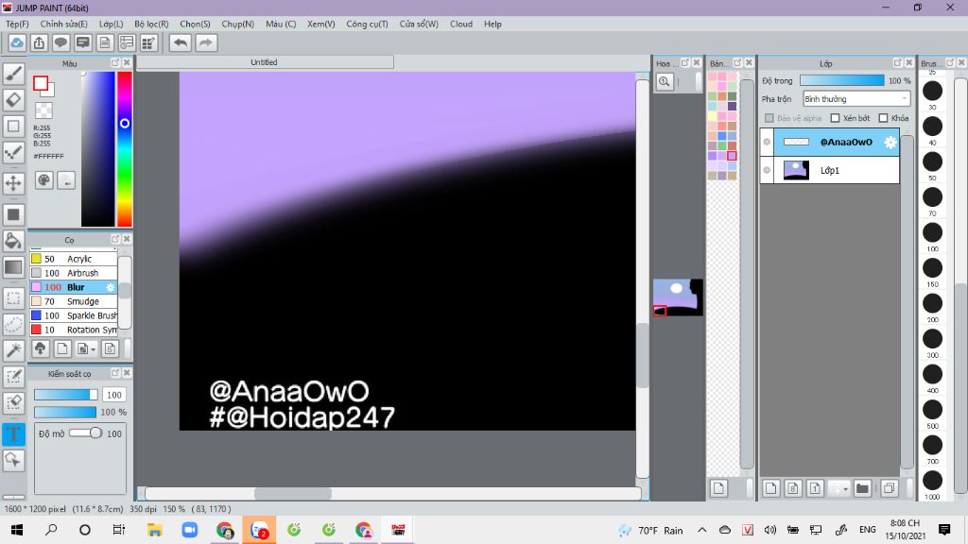Select the Select Pen tool

click(x=13, y=377)
